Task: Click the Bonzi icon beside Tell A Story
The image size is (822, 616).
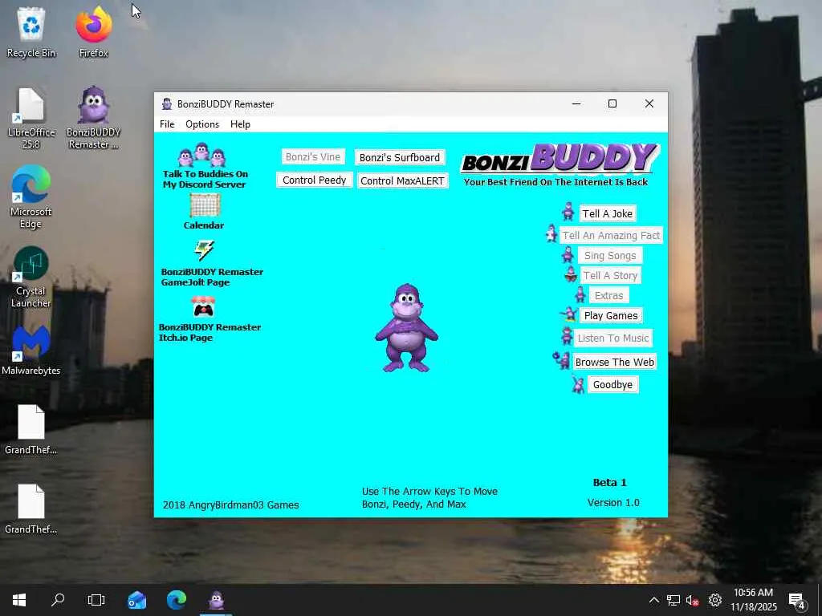Action: pyautogui.click(x=571, y=274)
